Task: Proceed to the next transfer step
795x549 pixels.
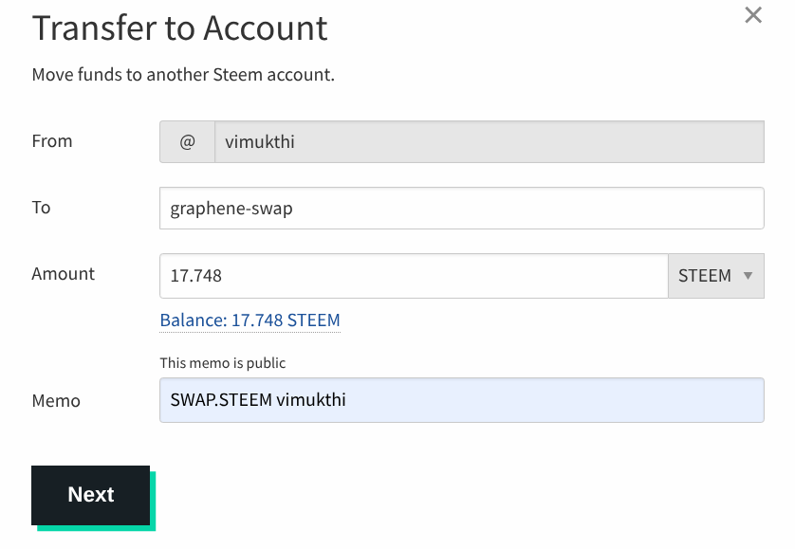Action: (x=91, y=495)
